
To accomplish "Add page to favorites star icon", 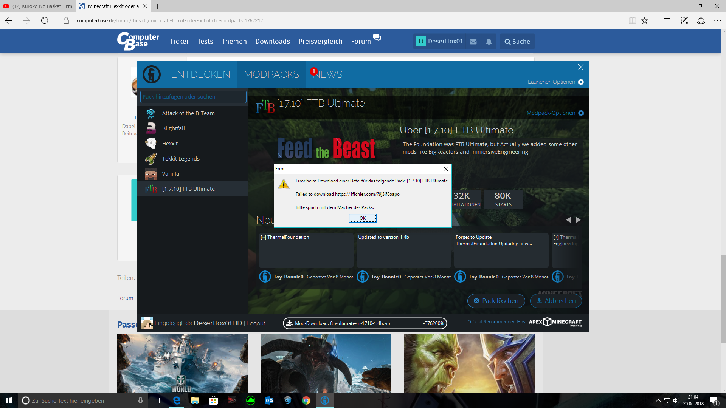I will coord(645,20).
